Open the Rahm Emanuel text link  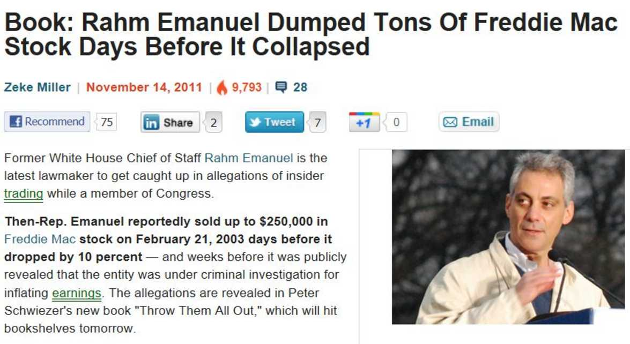(x=249, y=158)
